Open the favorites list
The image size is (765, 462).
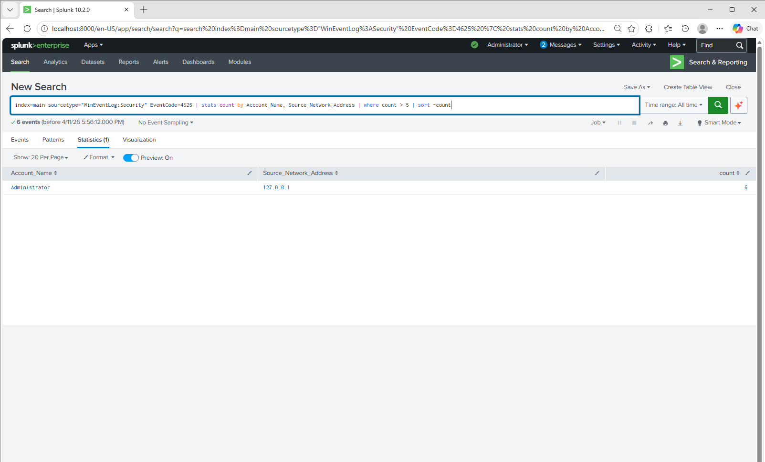(668, 29)
